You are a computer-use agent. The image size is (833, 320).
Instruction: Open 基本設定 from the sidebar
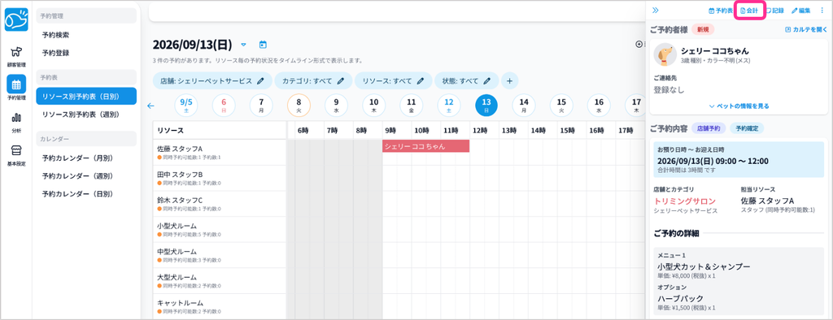point(16,155)
